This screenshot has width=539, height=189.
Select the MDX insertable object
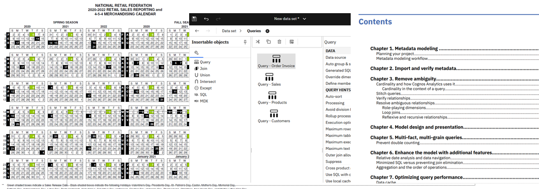click(204, 101)
